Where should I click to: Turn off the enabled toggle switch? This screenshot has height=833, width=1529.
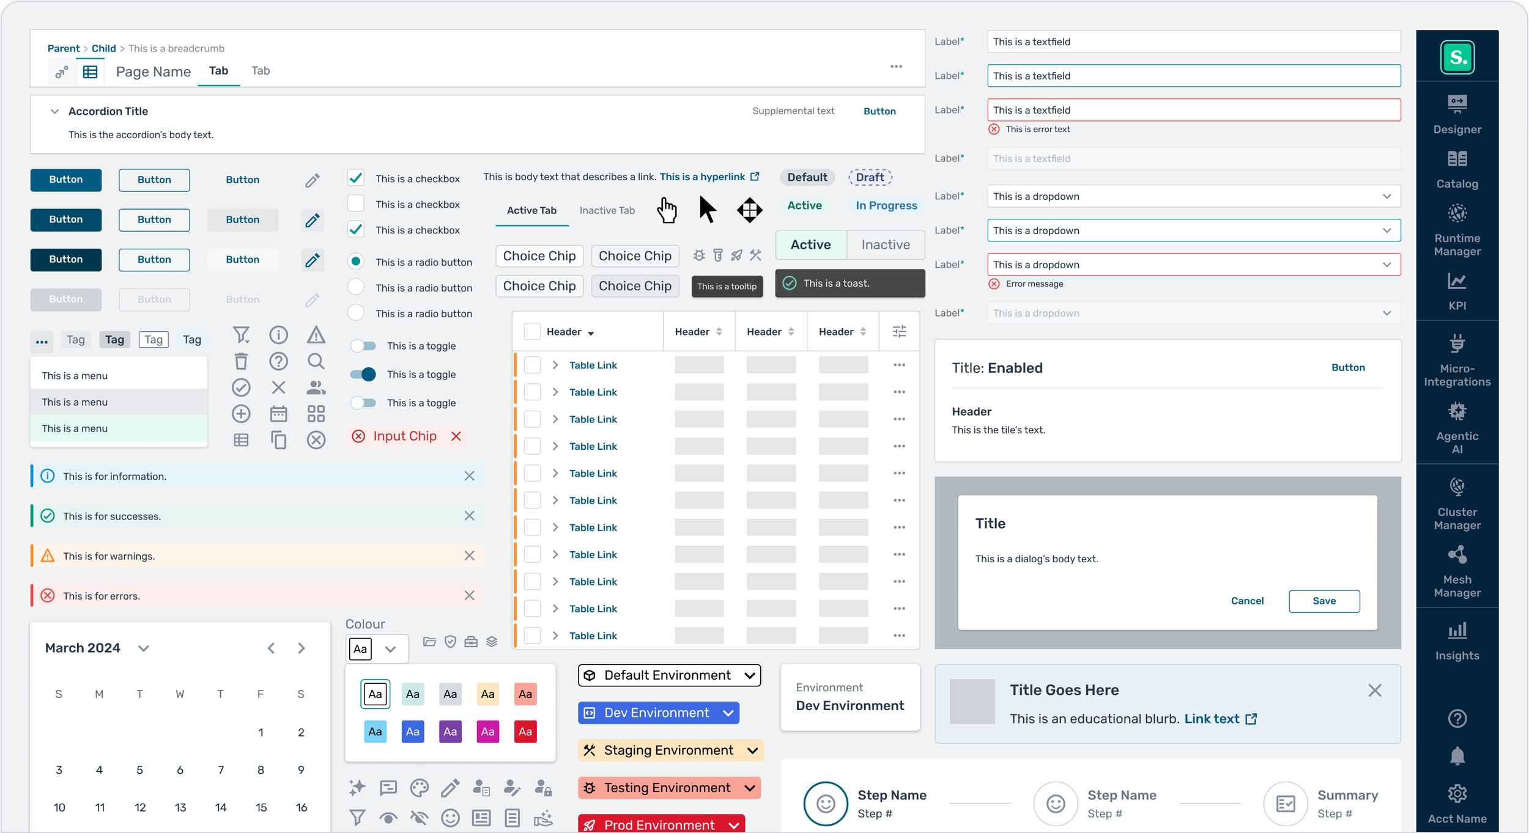(x=363, y=374)
